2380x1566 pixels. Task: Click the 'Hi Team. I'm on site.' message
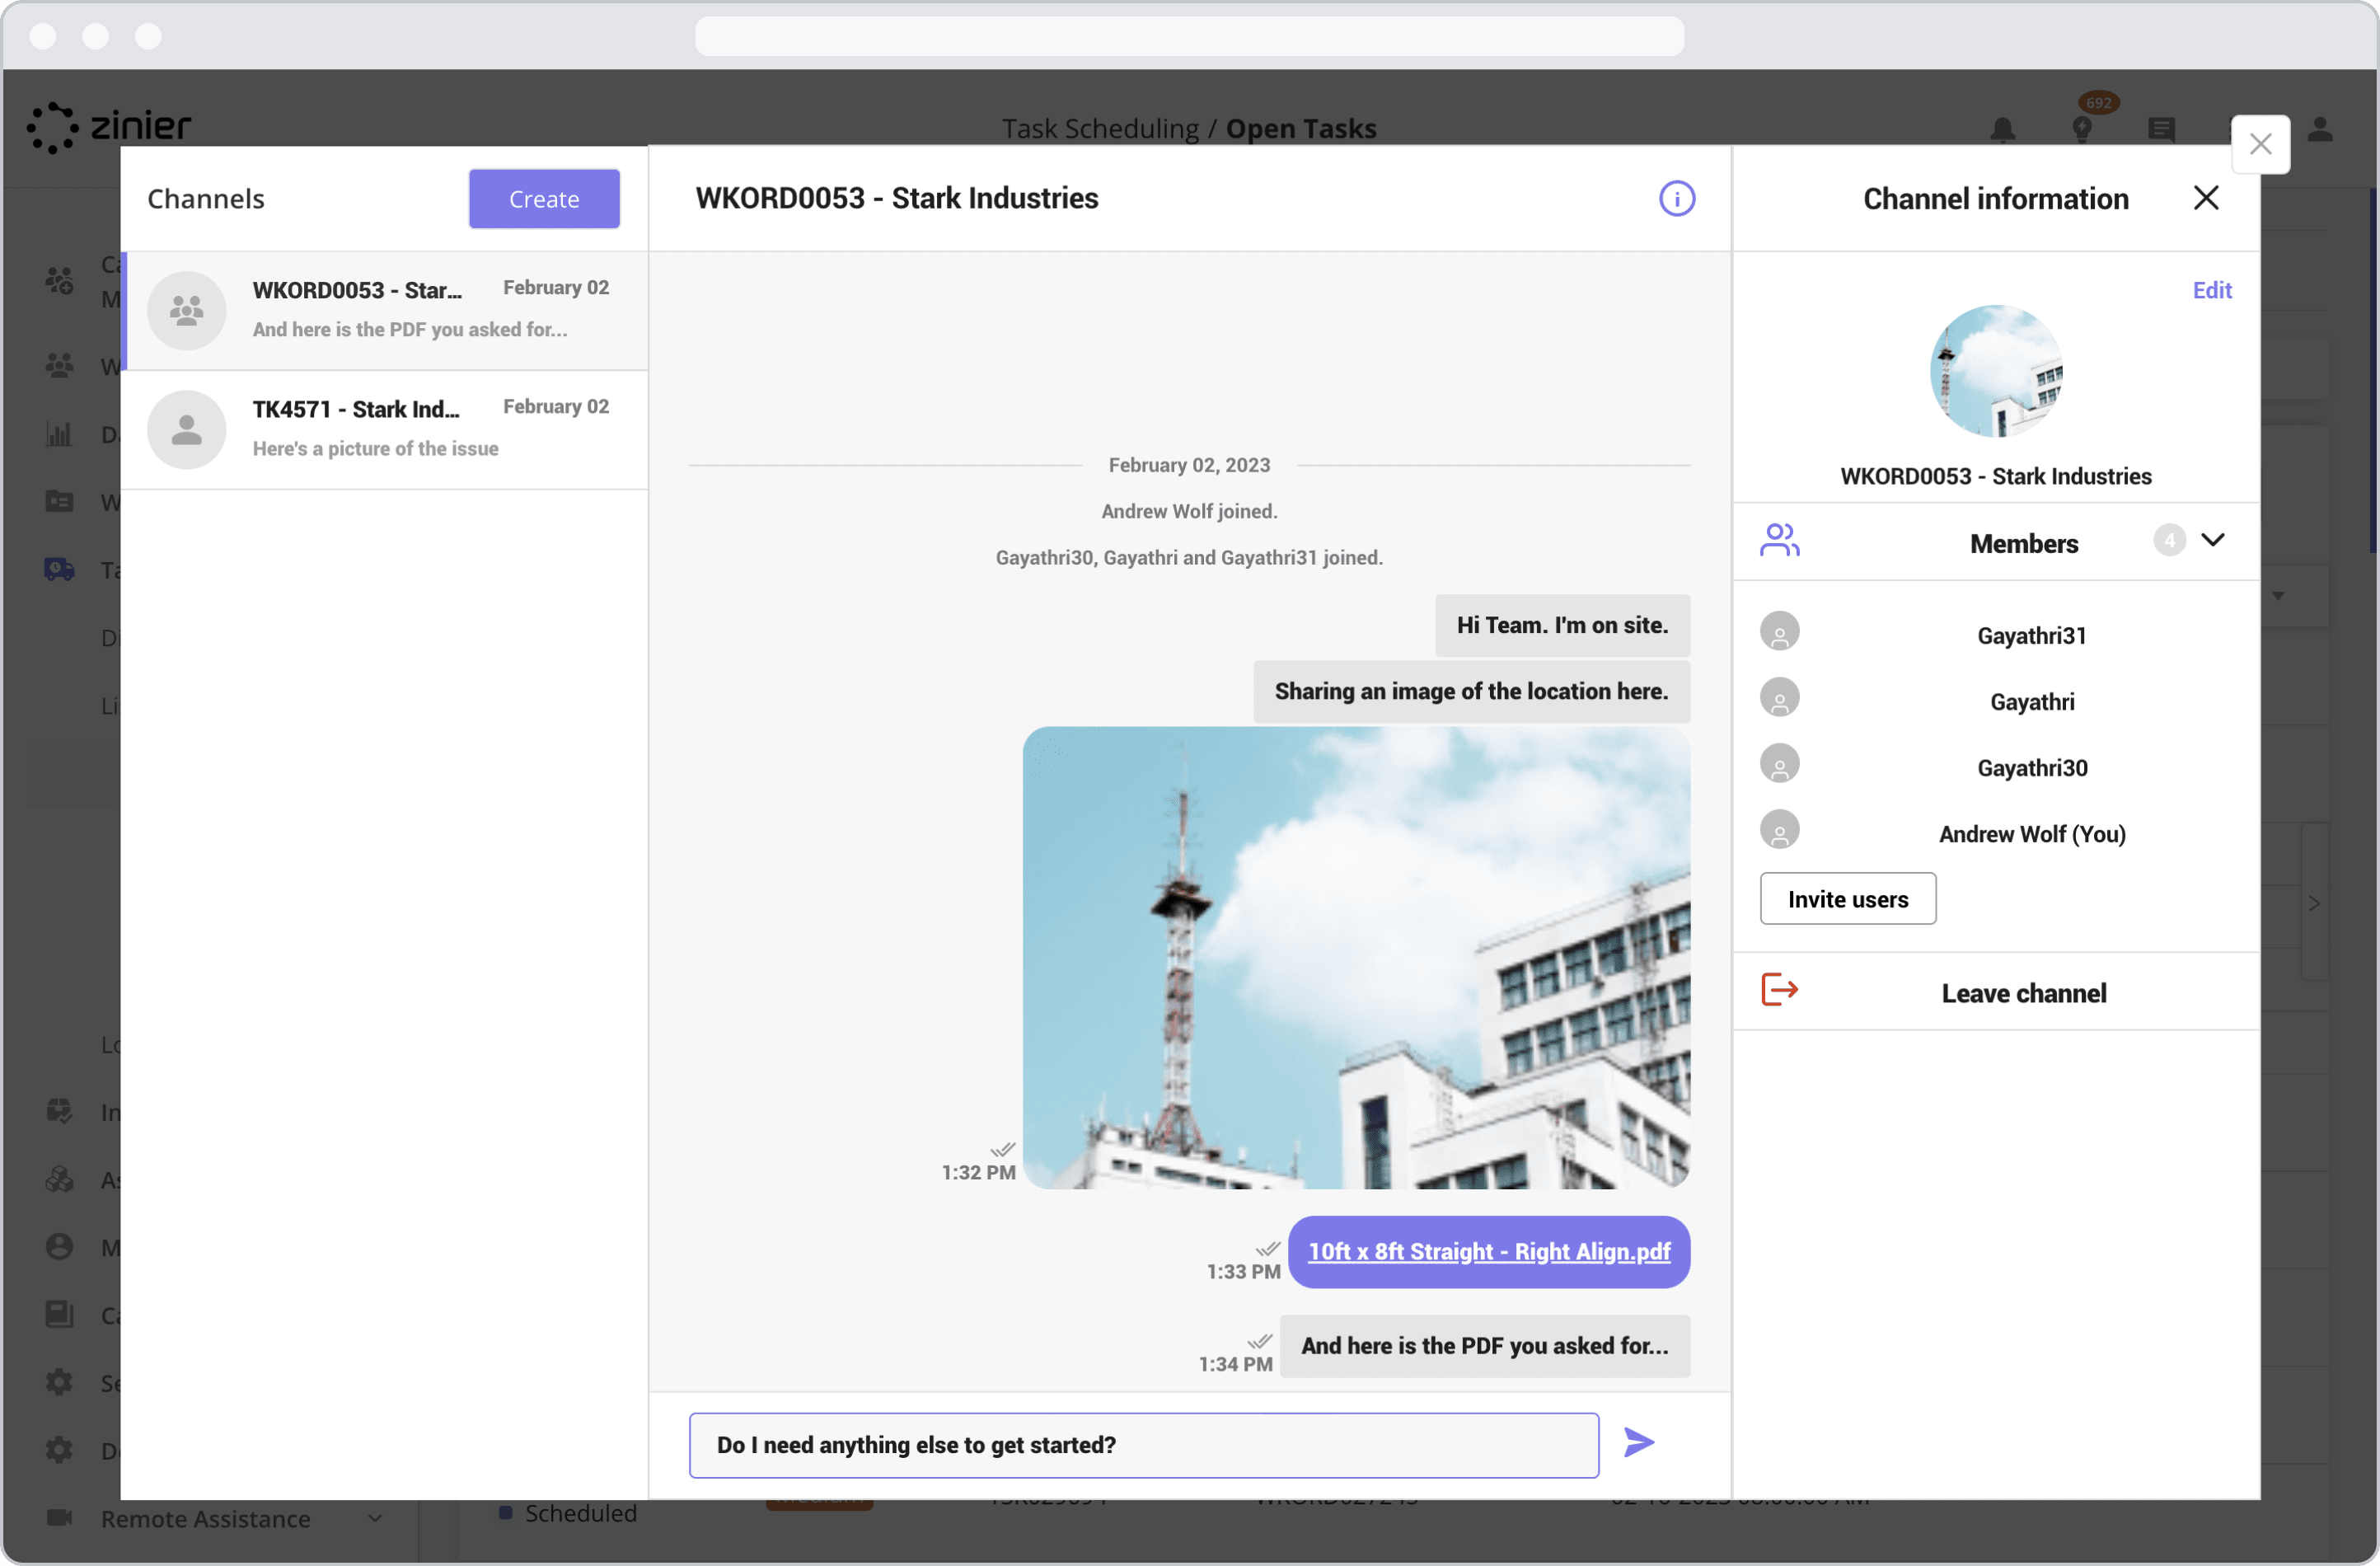[x=1562, y=625]
